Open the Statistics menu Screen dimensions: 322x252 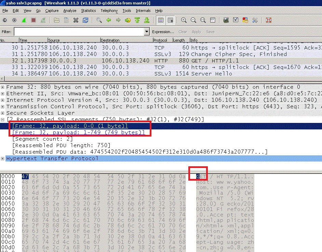(88, 11)
